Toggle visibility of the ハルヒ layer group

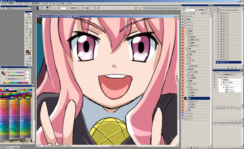[183, 116]
